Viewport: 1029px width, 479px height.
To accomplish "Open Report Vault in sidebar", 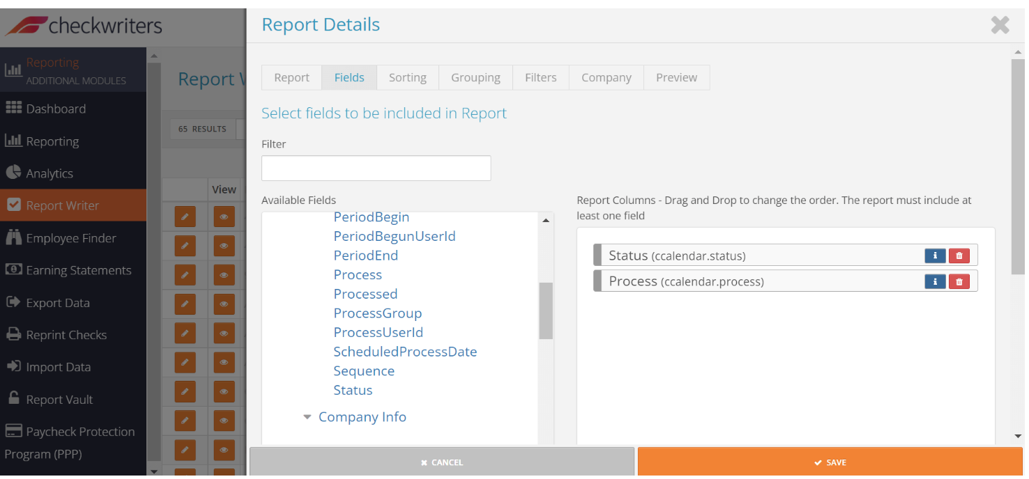I will click(59, 400).
